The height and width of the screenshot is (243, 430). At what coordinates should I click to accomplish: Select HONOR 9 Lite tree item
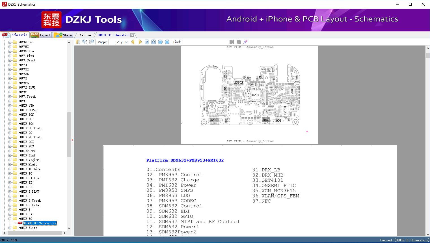click(x=29, y=205)
